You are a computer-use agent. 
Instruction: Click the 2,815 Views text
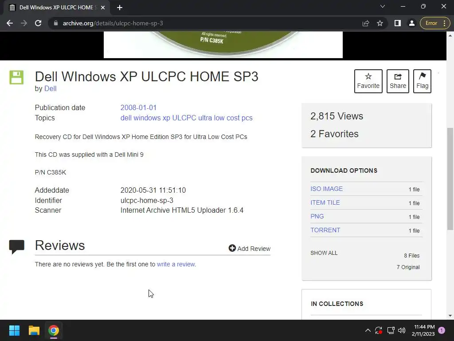coord(337,116)
